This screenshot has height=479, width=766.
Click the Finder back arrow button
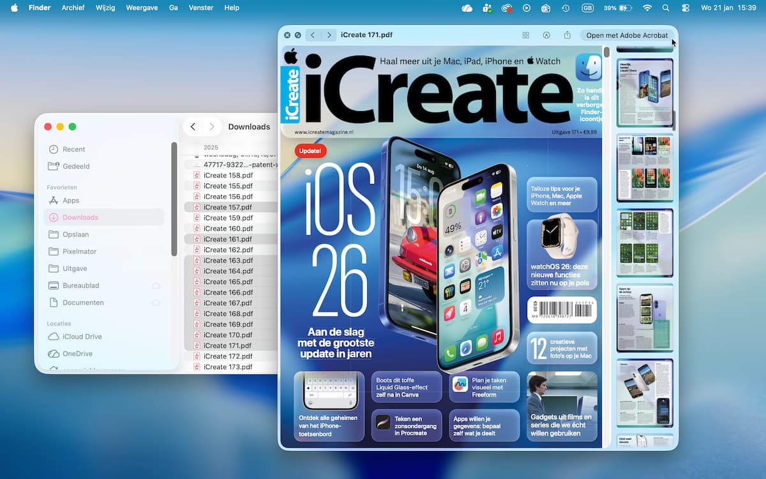[x=193, y=127]
